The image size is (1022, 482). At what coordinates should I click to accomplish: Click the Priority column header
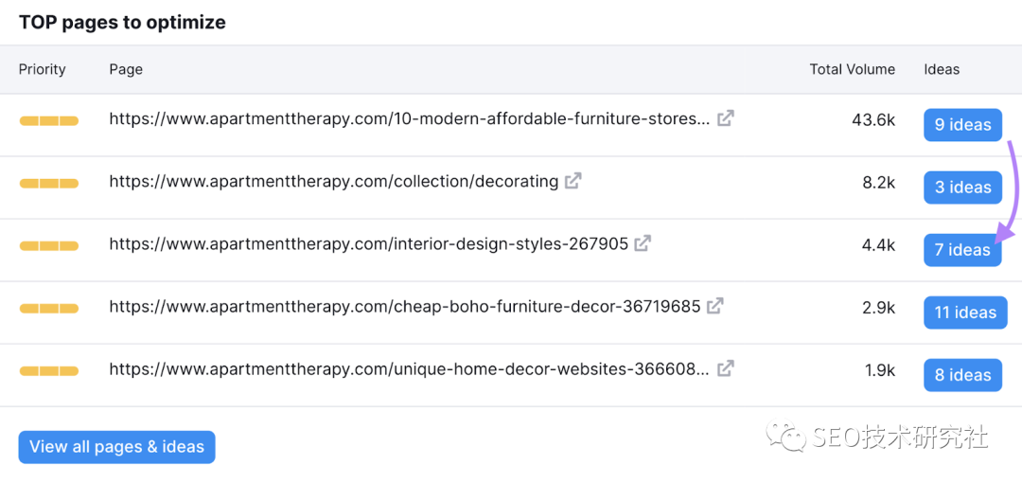[43, 69]
